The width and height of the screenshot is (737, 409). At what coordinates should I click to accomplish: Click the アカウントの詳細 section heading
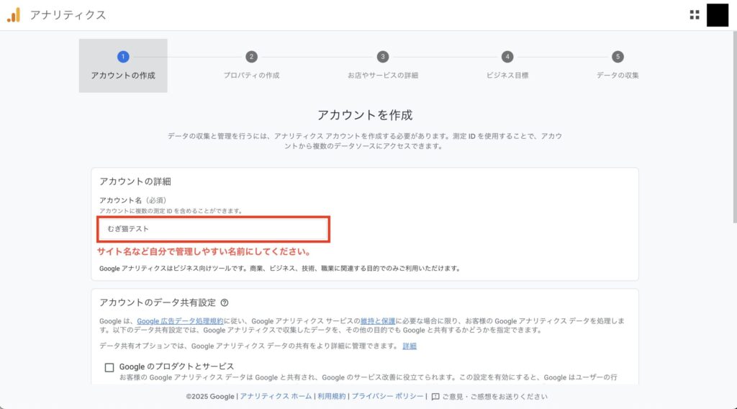click(x=135, y=181)
